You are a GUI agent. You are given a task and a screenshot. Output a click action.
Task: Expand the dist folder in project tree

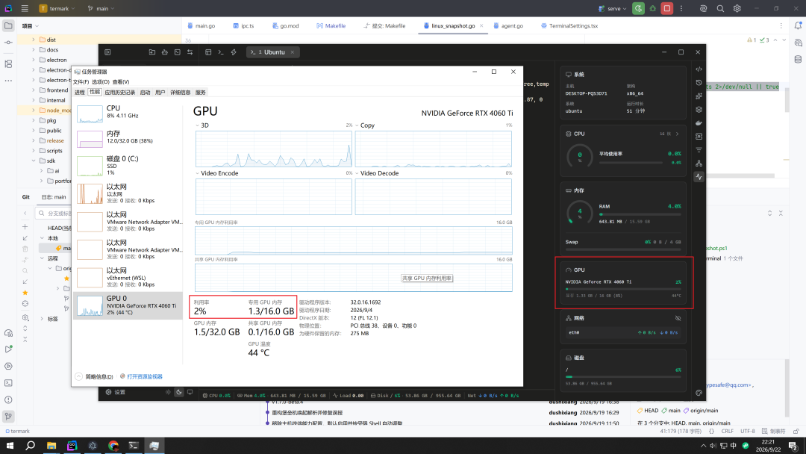34,40
